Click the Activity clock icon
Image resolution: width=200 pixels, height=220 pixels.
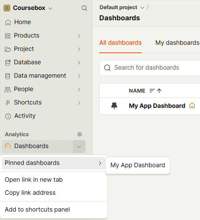[8, 116]
